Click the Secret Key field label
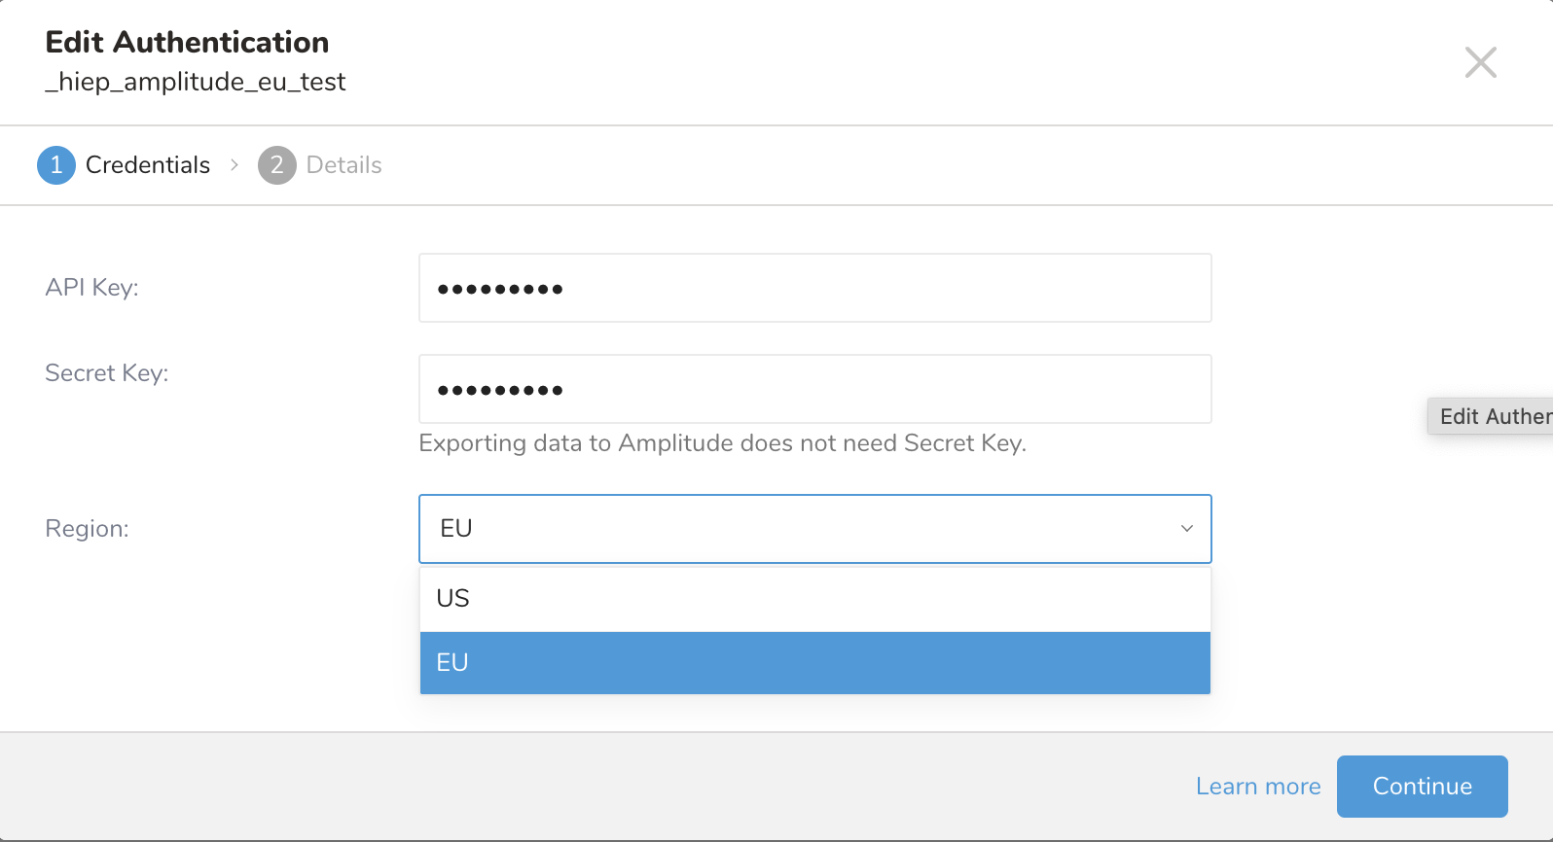Screen dimensions: 1553x842 107,373
